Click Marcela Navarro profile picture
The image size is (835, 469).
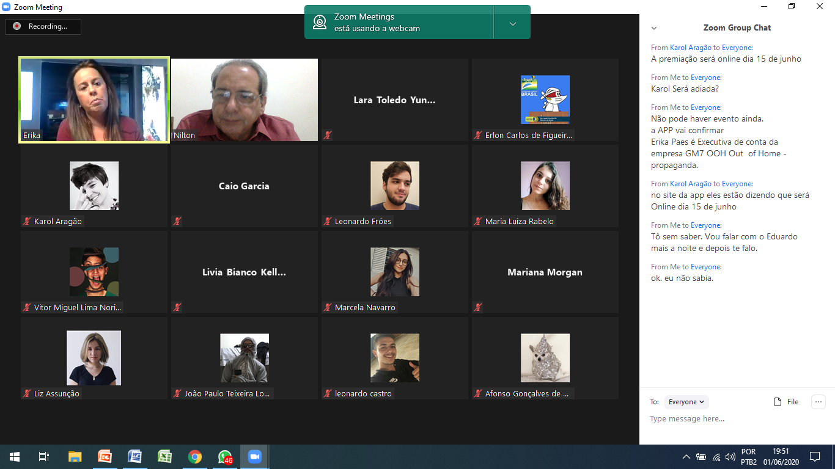395,272
